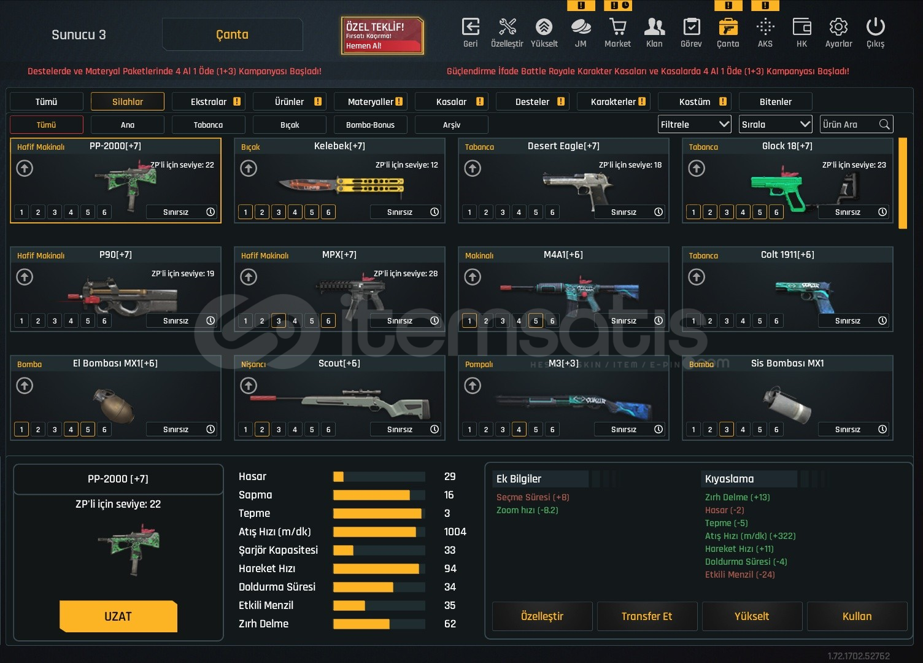The height and width of the screenshot is (663, 923).
Task: Toggle slot 3 on MPX[+7] card
Action: (279, 321)
